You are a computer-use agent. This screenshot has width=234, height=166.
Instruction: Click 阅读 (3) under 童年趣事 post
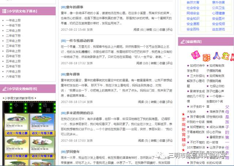coord(143,102)
